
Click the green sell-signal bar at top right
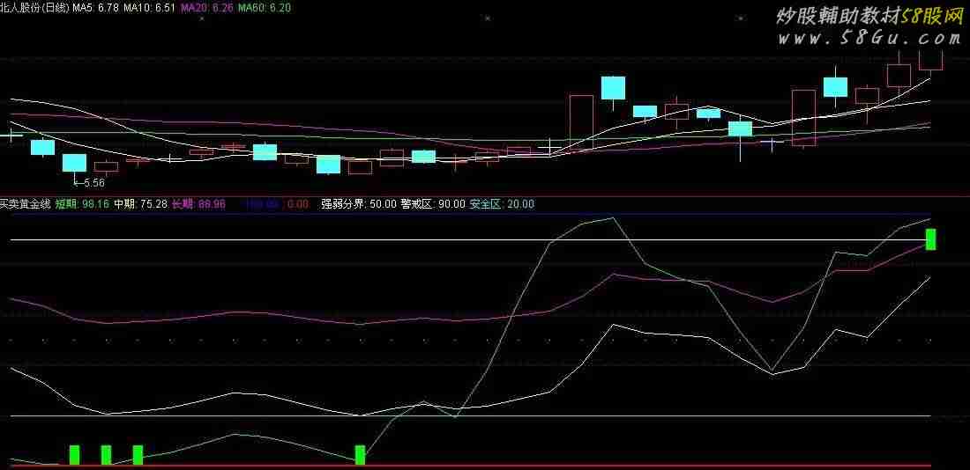[930, 239]
